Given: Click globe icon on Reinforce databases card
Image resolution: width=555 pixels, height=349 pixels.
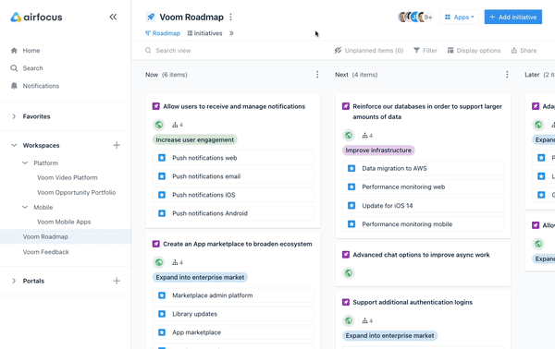Looking at the screenshot, I should pos(349,136).
